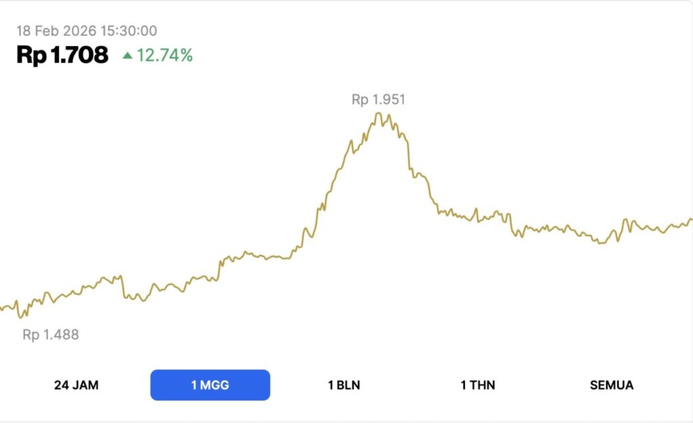The image size is (693, 423).
Task: Click the Rp 1.488 low price label
Action: tap(51, 334)
